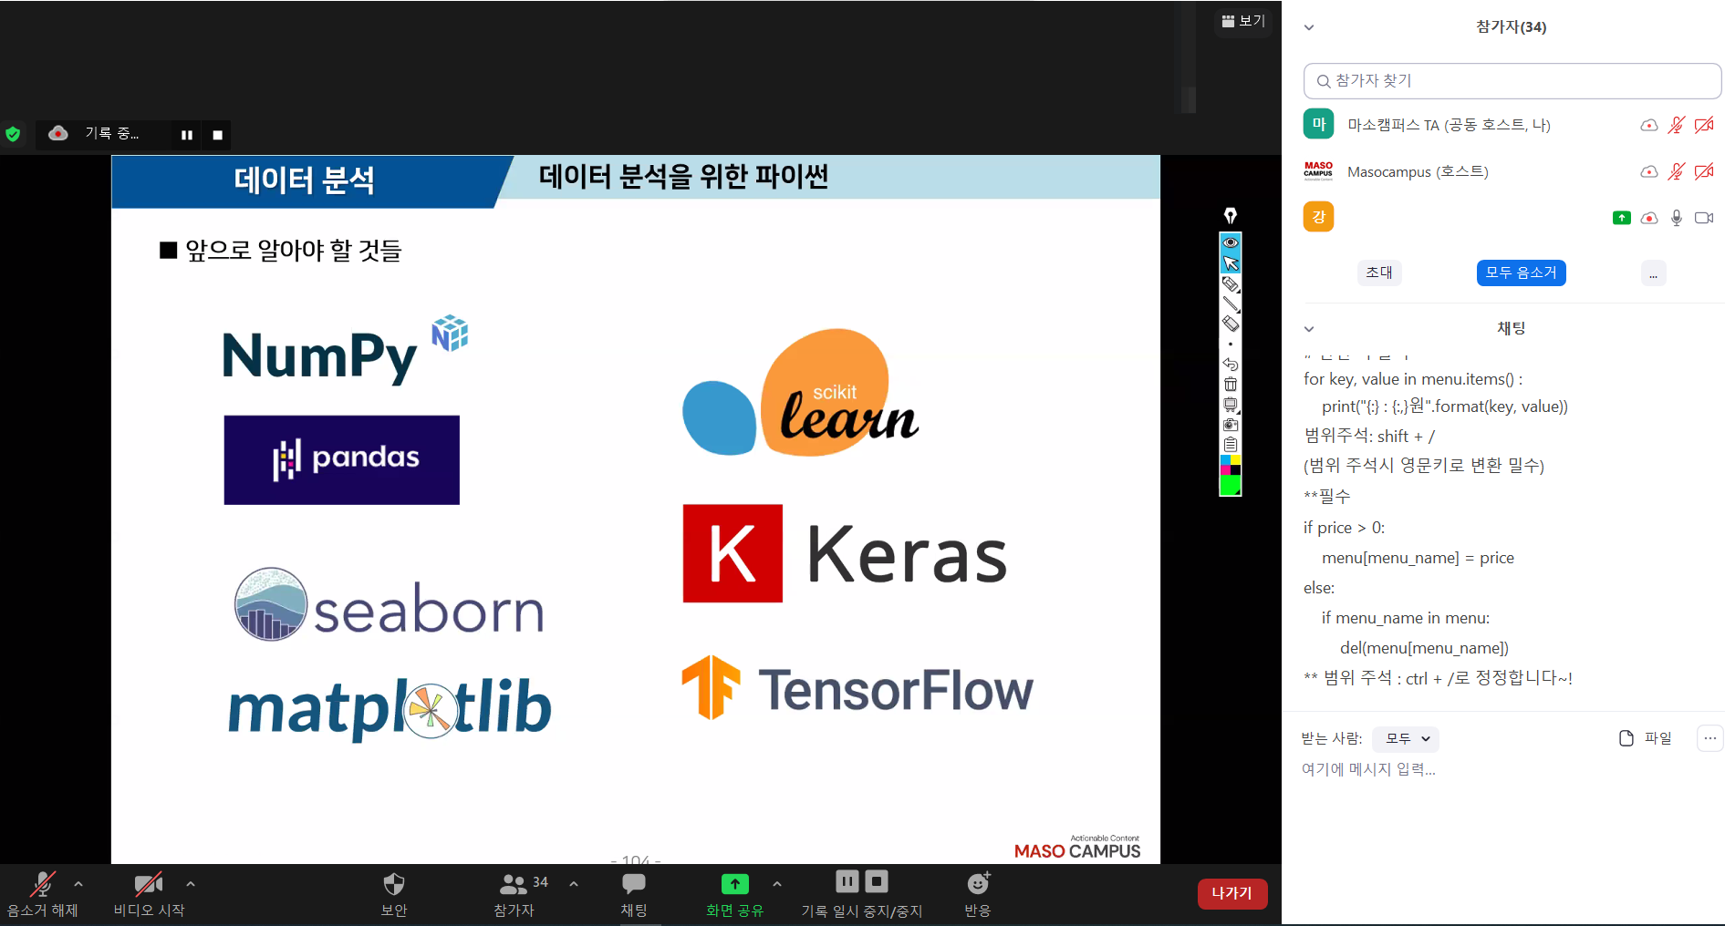Click the trash can clear-annotations icon

1231,384
